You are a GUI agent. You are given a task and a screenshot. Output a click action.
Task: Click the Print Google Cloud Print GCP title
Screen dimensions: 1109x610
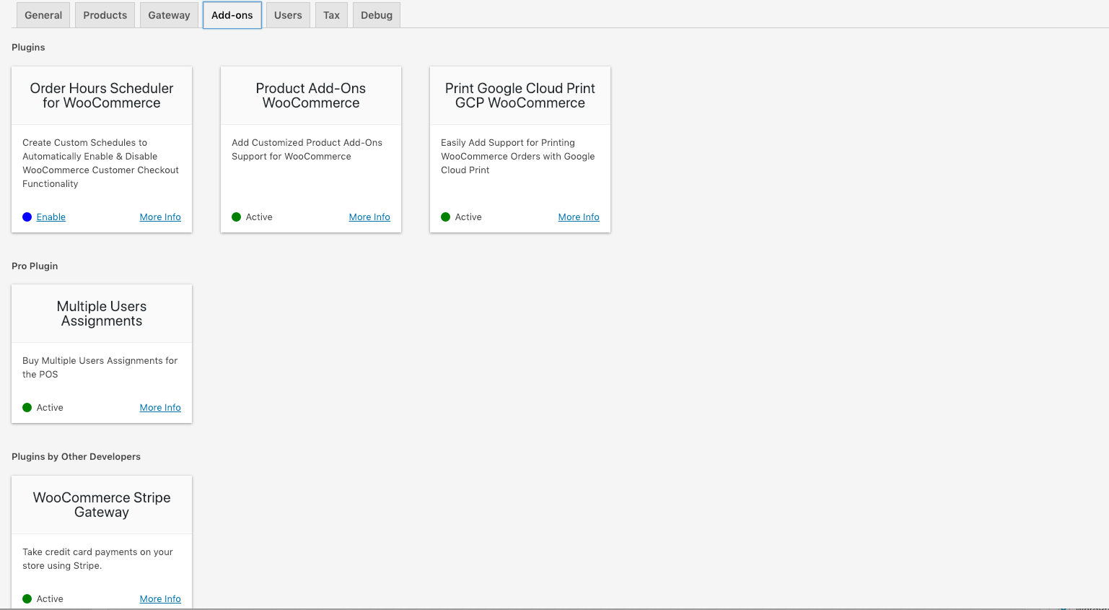point(520,96)
